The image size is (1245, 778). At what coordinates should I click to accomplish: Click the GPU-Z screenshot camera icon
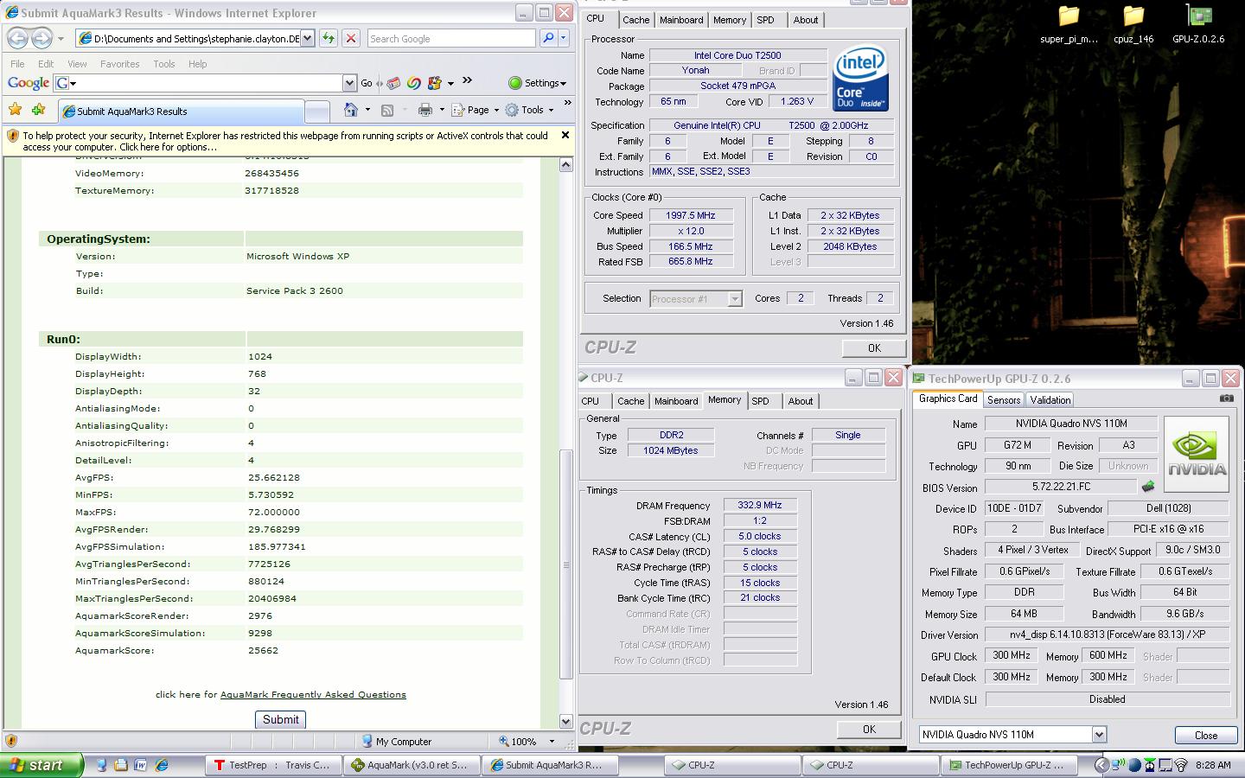tap(1226, 399)
